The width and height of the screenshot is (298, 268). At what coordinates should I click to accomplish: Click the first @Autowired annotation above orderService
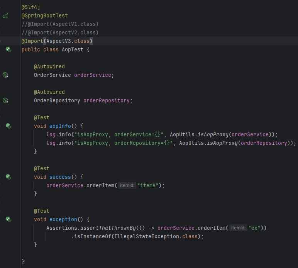(x=49, y=66)
